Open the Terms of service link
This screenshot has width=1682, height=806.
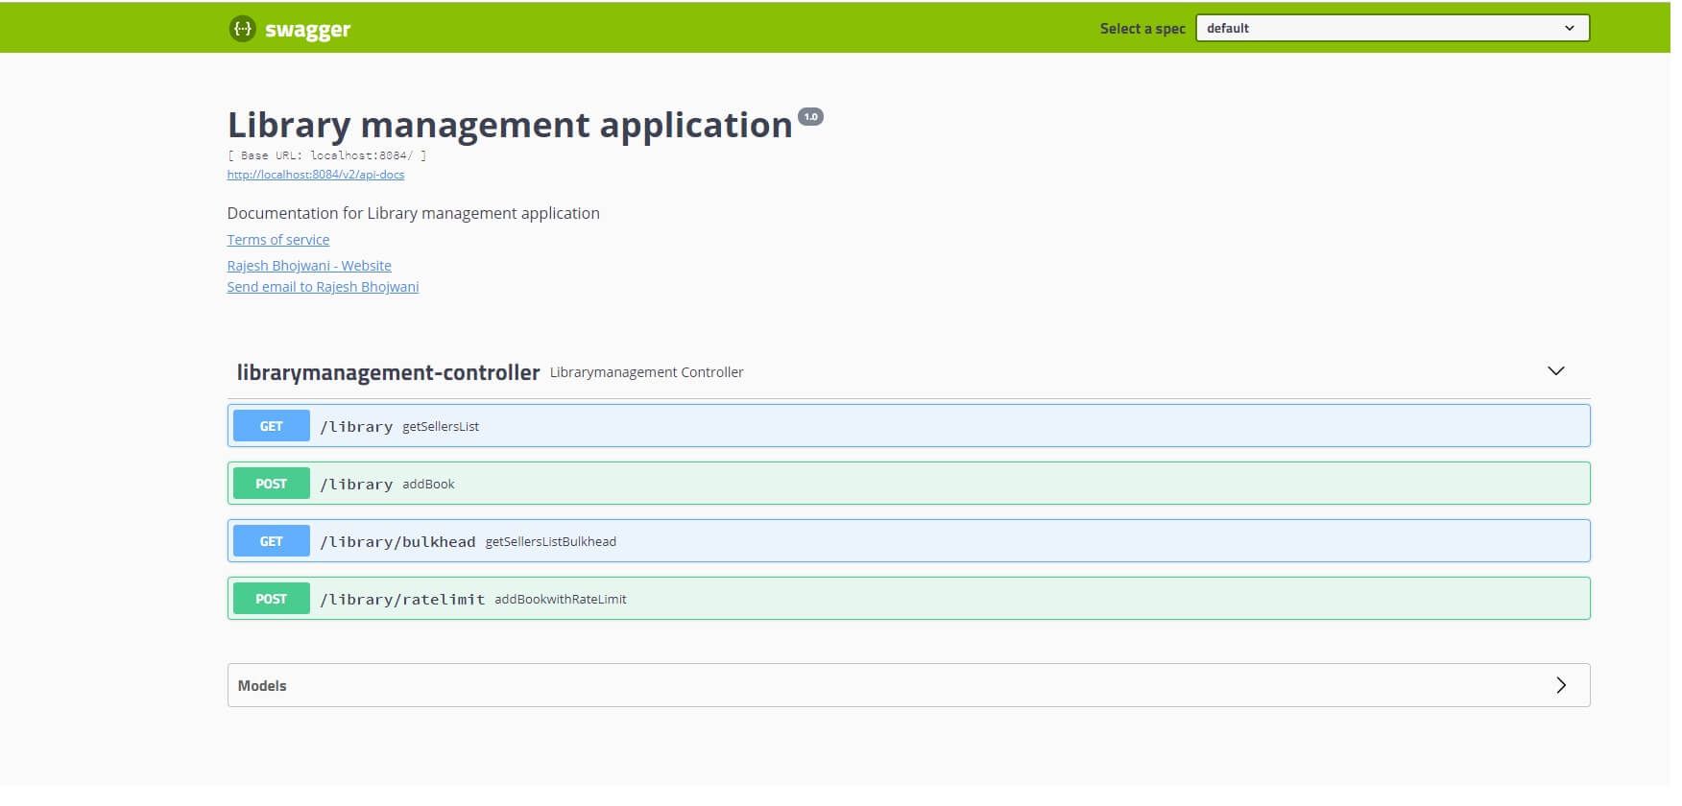pyautogui.click(x=278, y=240)
